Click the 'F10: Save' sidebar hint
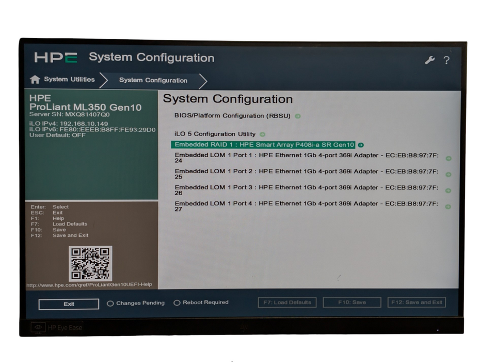 [x=49, y=230]
